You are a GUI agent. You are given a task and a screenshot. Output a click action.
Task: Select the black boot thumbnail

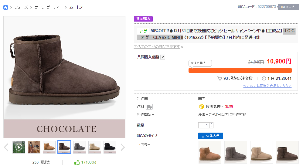(110, 147)
